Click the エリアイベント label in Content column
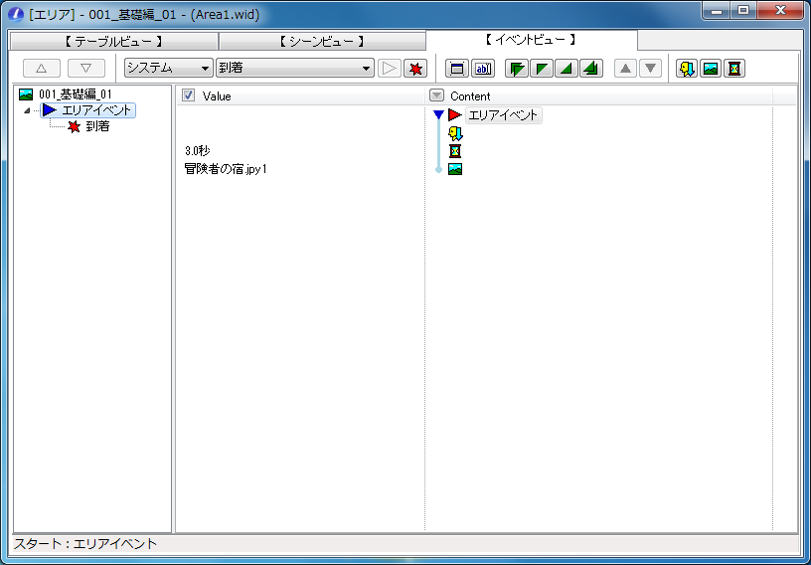Image resolution: width=811 pixels, height=565 pixels. point(503,115)
